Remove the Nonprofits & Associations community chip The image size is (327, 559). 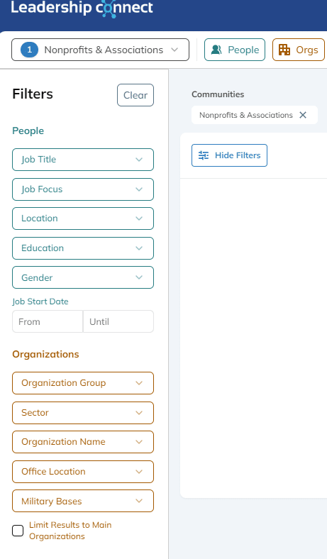click(x=303, y=115)
